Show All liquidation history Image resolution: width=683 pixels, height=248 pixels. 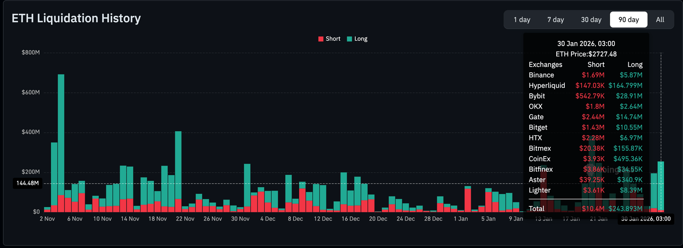pos(660,20)
